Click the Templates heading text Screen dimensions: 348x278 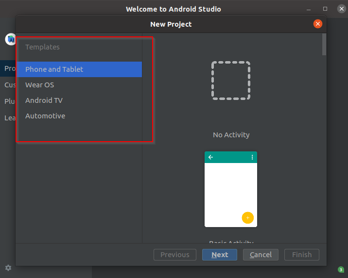[x=42, y=47]
